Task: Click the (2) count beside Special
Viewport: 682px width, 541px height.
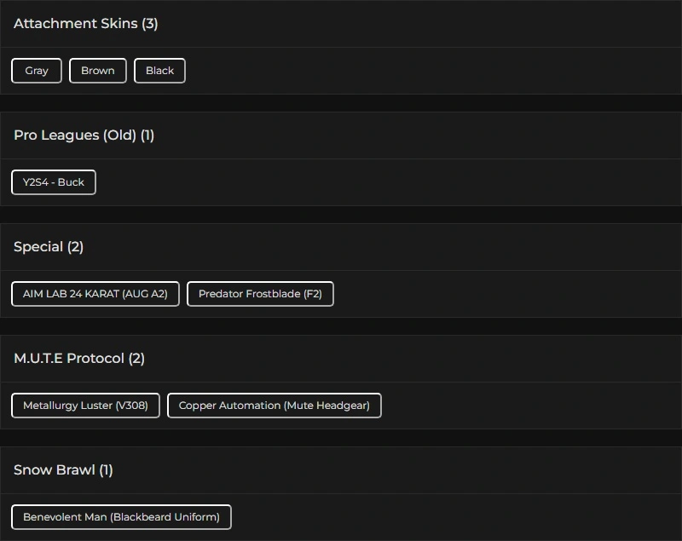Action: coord(76,247)
